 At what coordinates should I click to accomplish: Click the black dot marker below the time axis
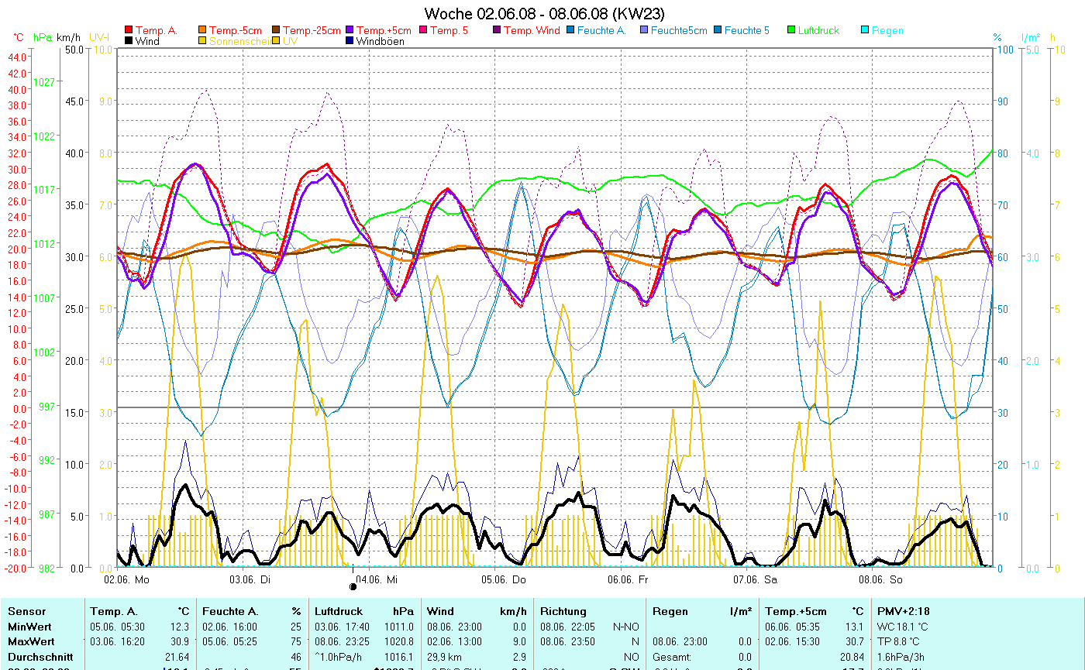click(x=353, y=586)
